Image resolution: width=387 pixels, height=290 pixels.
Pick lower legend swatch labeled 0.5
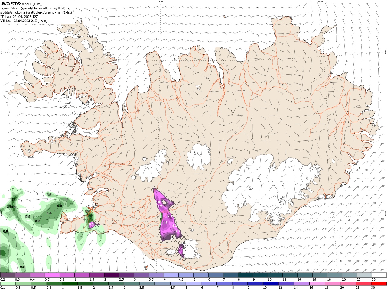[39, 284]
